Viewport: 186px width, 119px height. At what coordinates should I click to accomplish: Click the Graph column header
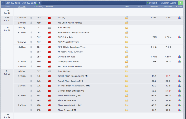tap(179, 7)
